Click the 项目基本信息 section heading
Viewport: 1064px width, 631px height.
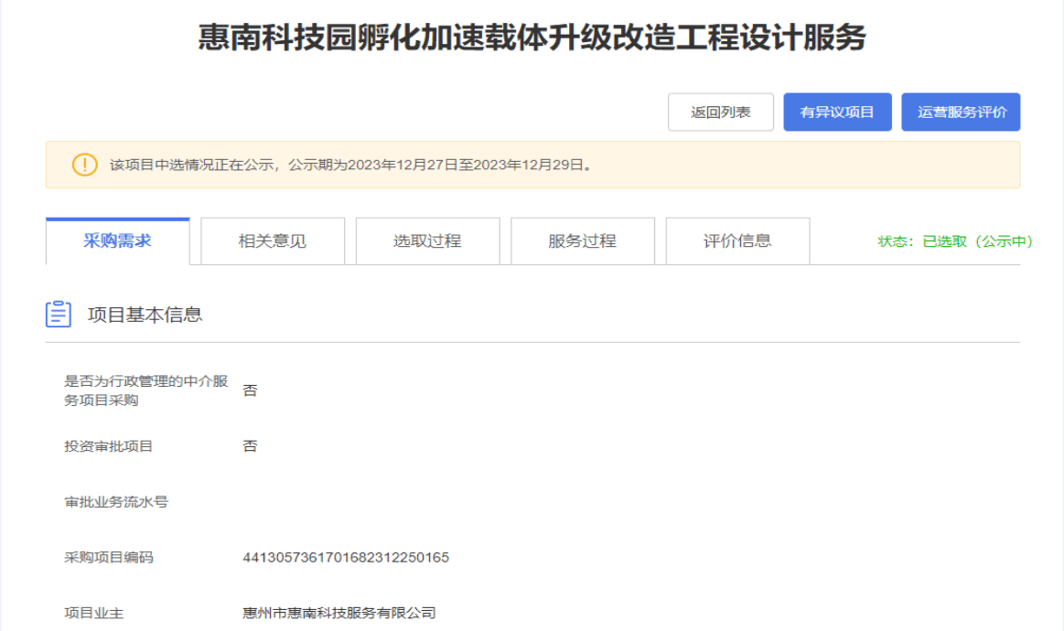[145, 315]
